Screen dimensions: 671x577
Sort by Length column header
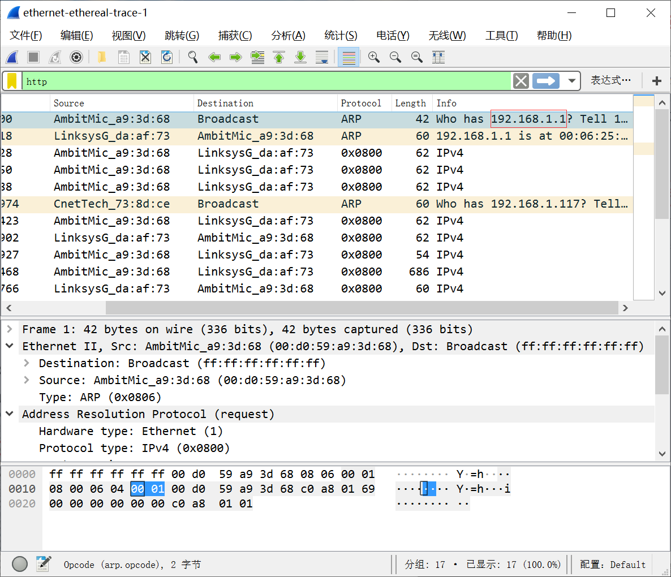point(412,103)
